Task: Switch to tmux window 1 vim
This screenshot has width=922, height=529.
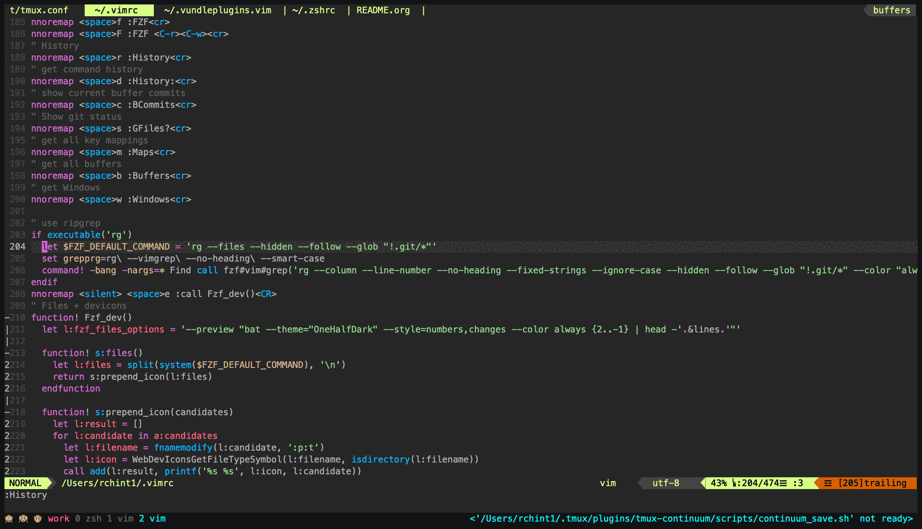Action: click(120, 519)
